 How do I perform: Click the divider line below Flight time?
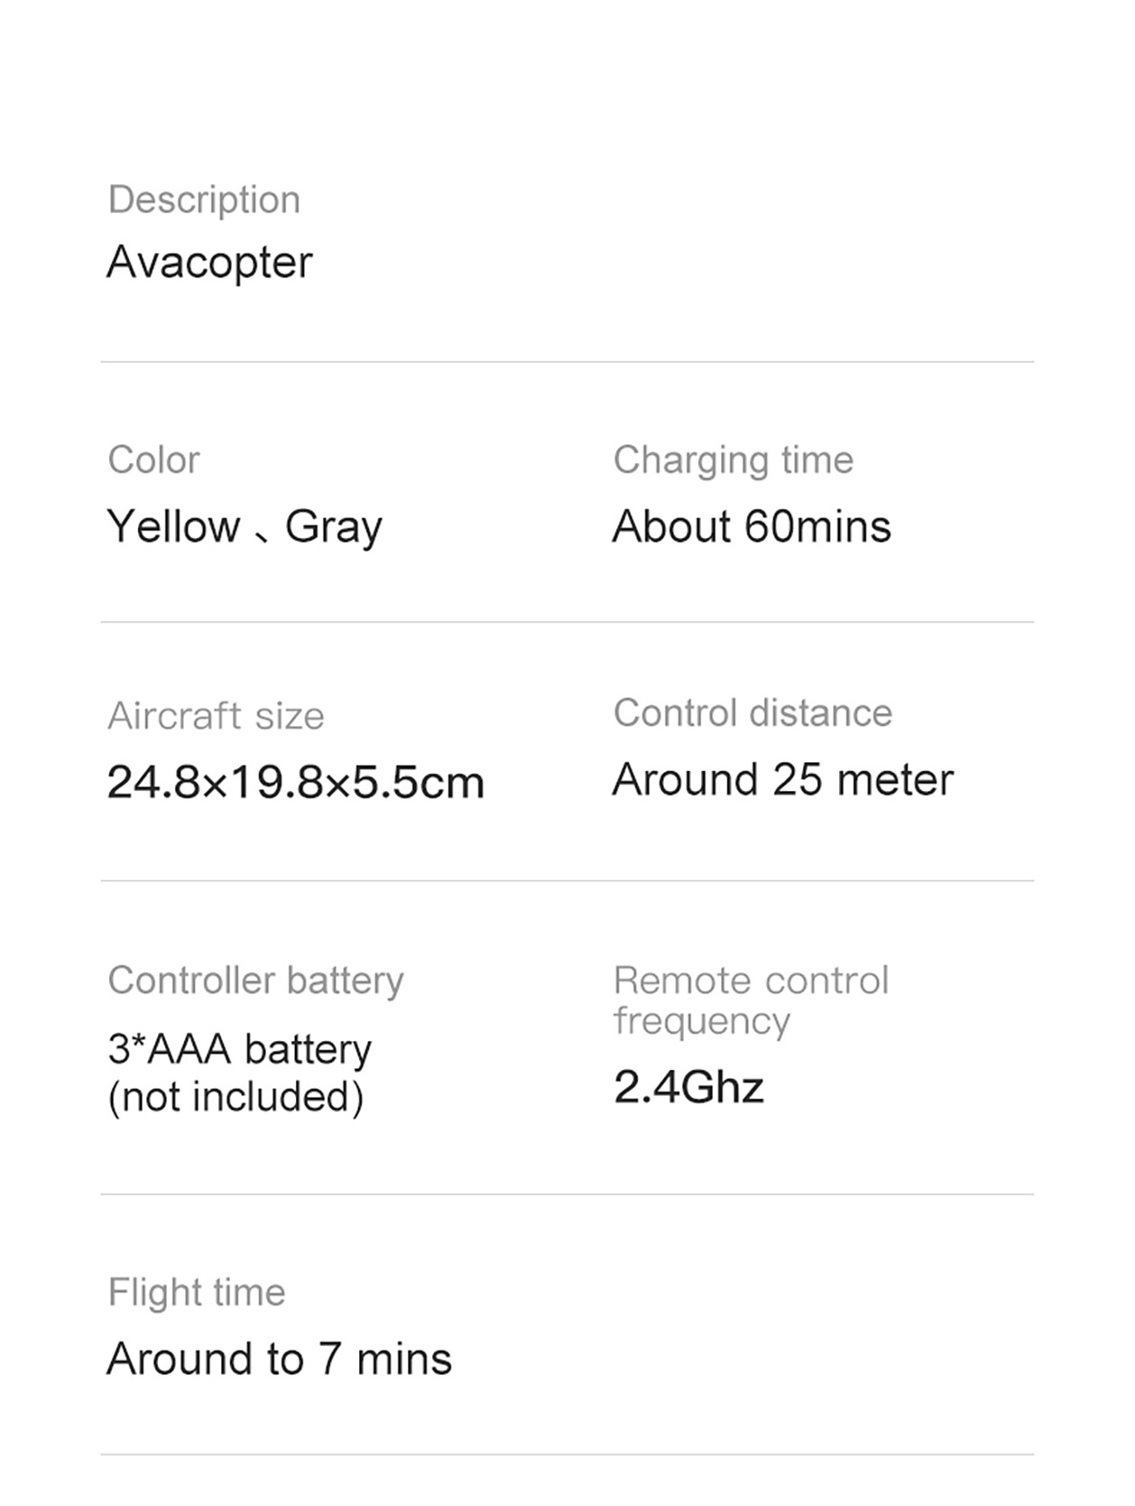[567, 1455]
